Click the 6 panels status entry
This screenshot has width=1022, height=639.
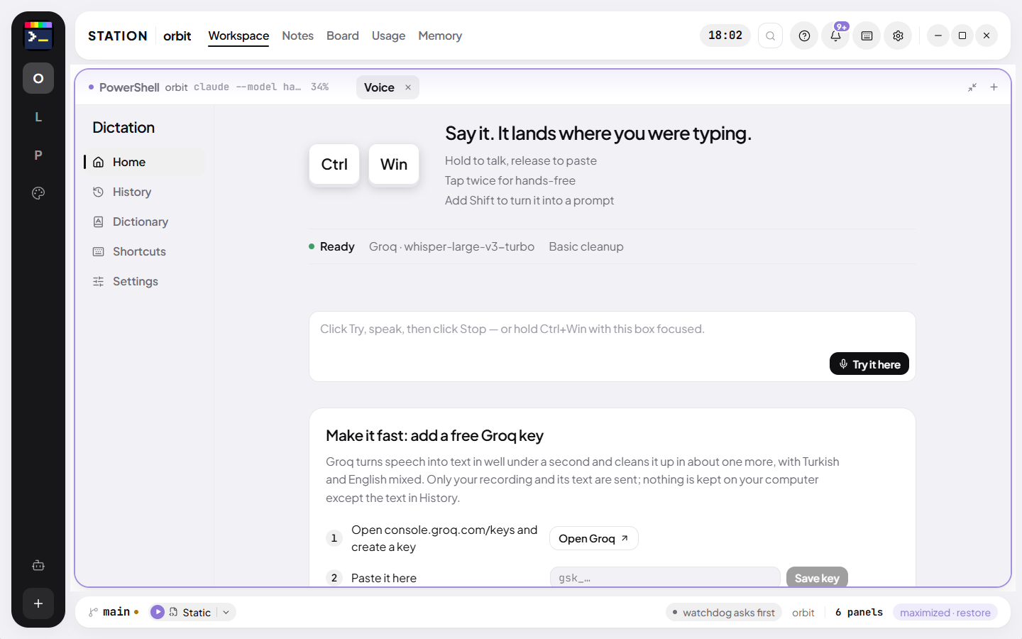pyautogui.click(x=859, y=612)
